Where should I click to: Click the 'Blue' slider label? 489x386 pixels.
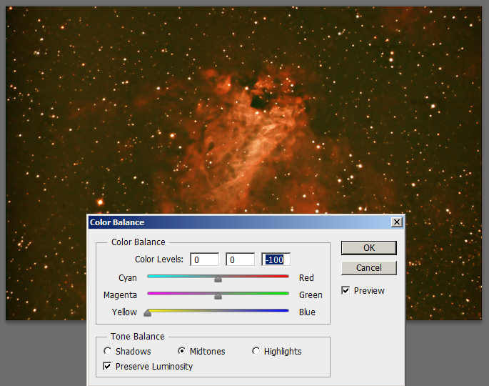[x=307, y=312]
